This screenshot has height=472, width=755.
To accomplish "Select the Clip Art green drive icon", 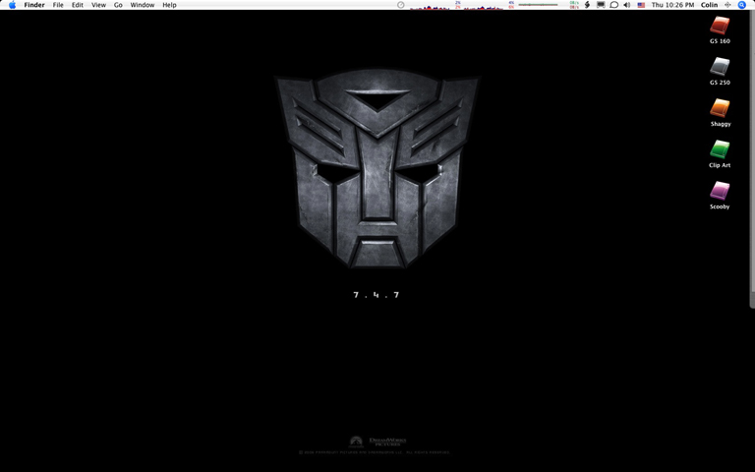I will tap(720, 149).
